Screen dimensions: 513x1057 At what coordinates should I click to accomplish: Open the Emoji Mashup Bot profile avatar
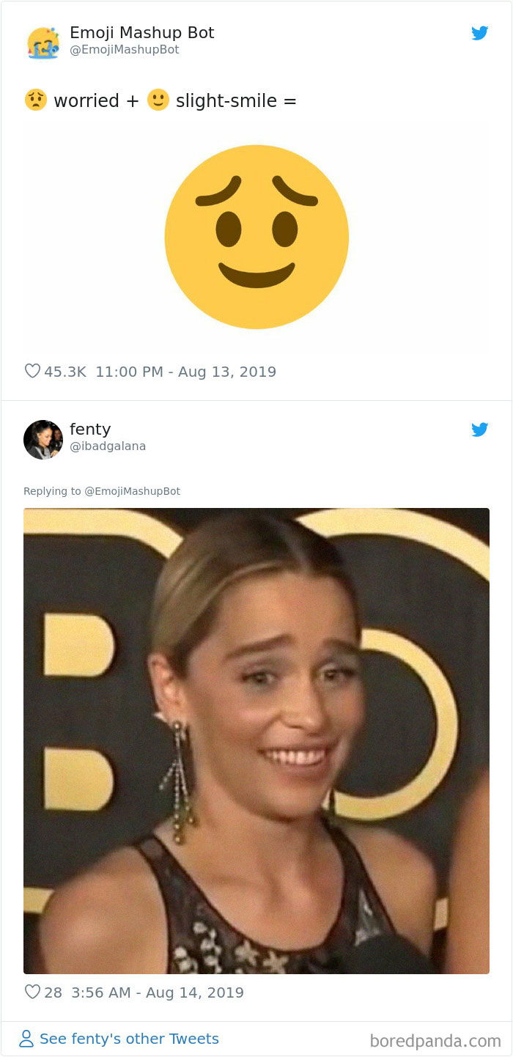pyautogui.click(x=43, y=43)
